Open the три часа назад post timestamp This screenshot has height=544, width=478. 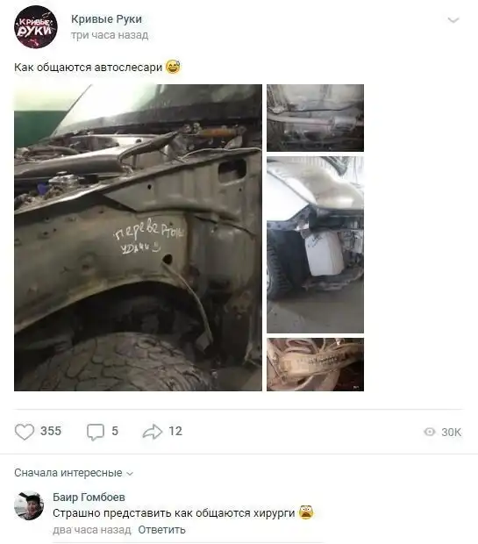(110, 35)
